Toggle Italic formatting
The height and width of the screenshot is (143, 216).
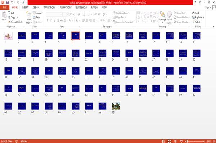[51, 20]
